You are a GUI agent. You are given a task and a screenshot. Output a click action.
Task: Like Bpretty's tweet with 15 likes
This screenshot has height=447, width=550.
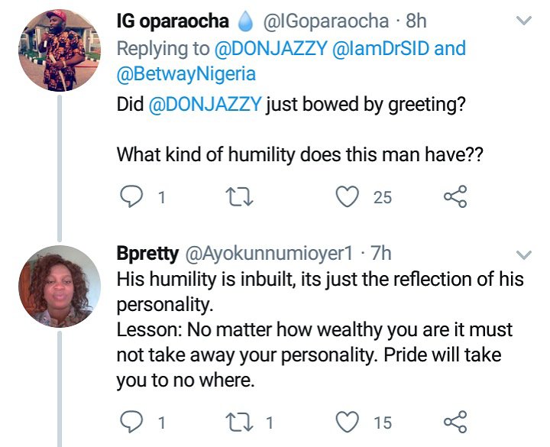click(348, 421)
